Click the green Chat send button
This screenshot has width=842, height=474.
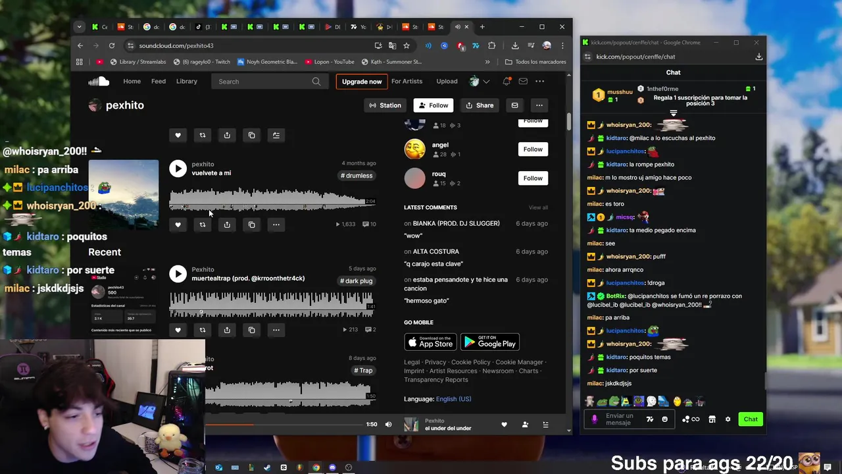751,419
